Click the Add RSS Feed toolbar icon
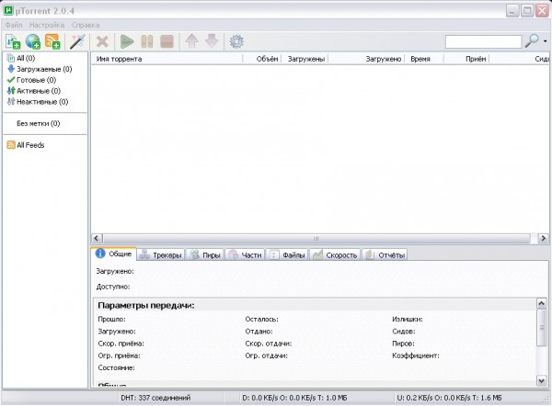 pos(52,41)
